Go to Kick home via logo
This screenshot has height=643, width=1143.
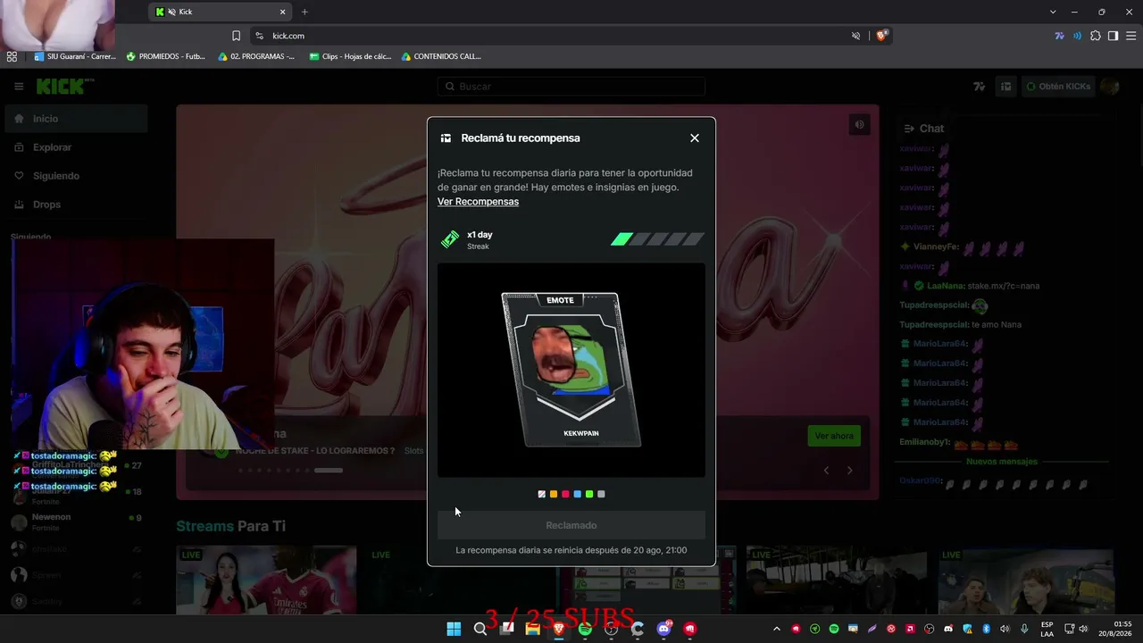tap(65, 86)
